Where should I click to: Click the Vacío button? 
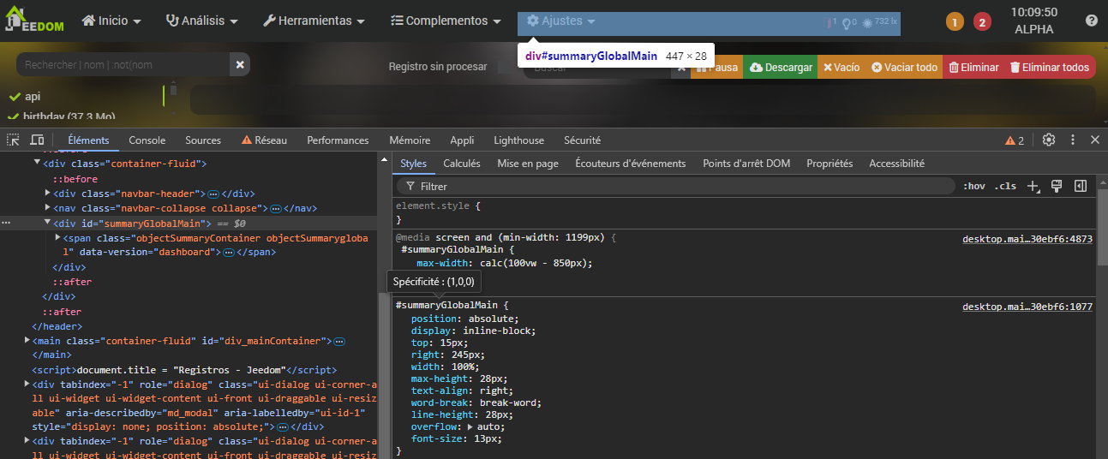click(x=841, y=67)
